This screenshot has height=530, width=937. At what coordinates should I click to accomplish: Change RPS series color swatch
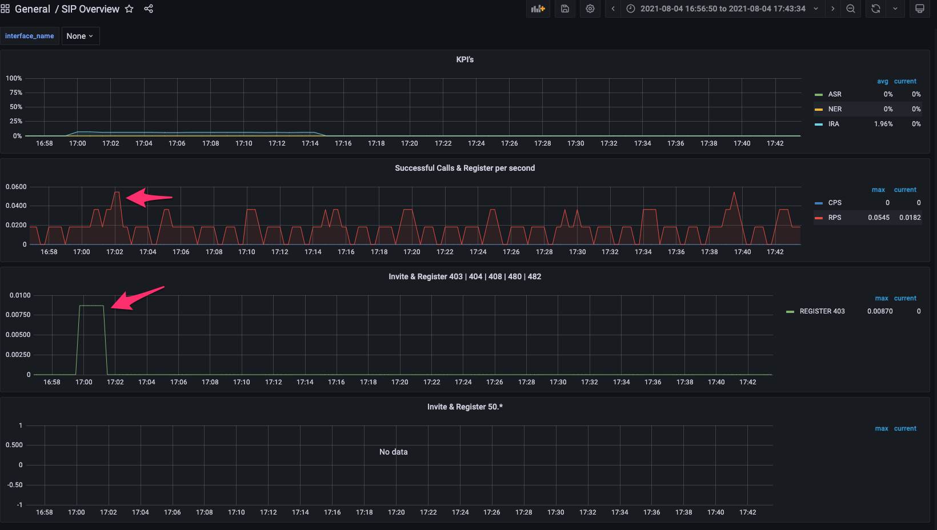click(819, 218)
